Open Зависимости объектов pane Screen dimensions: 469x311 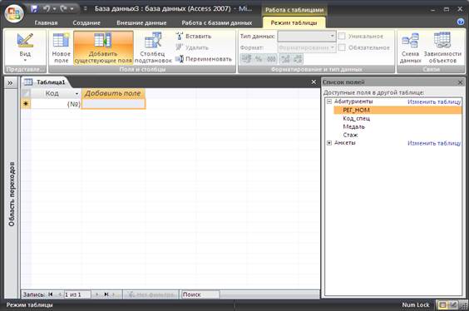[442, 48]
